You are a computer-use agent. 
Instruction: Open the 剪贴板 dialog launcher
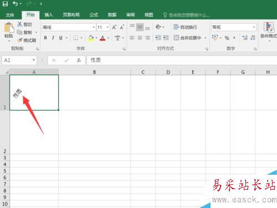click(38, 49)
